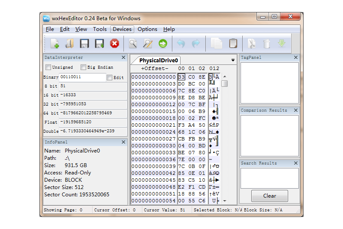Click the Redo arrow icon
Viewport: 343px width, 229px height.
[196, 43]
